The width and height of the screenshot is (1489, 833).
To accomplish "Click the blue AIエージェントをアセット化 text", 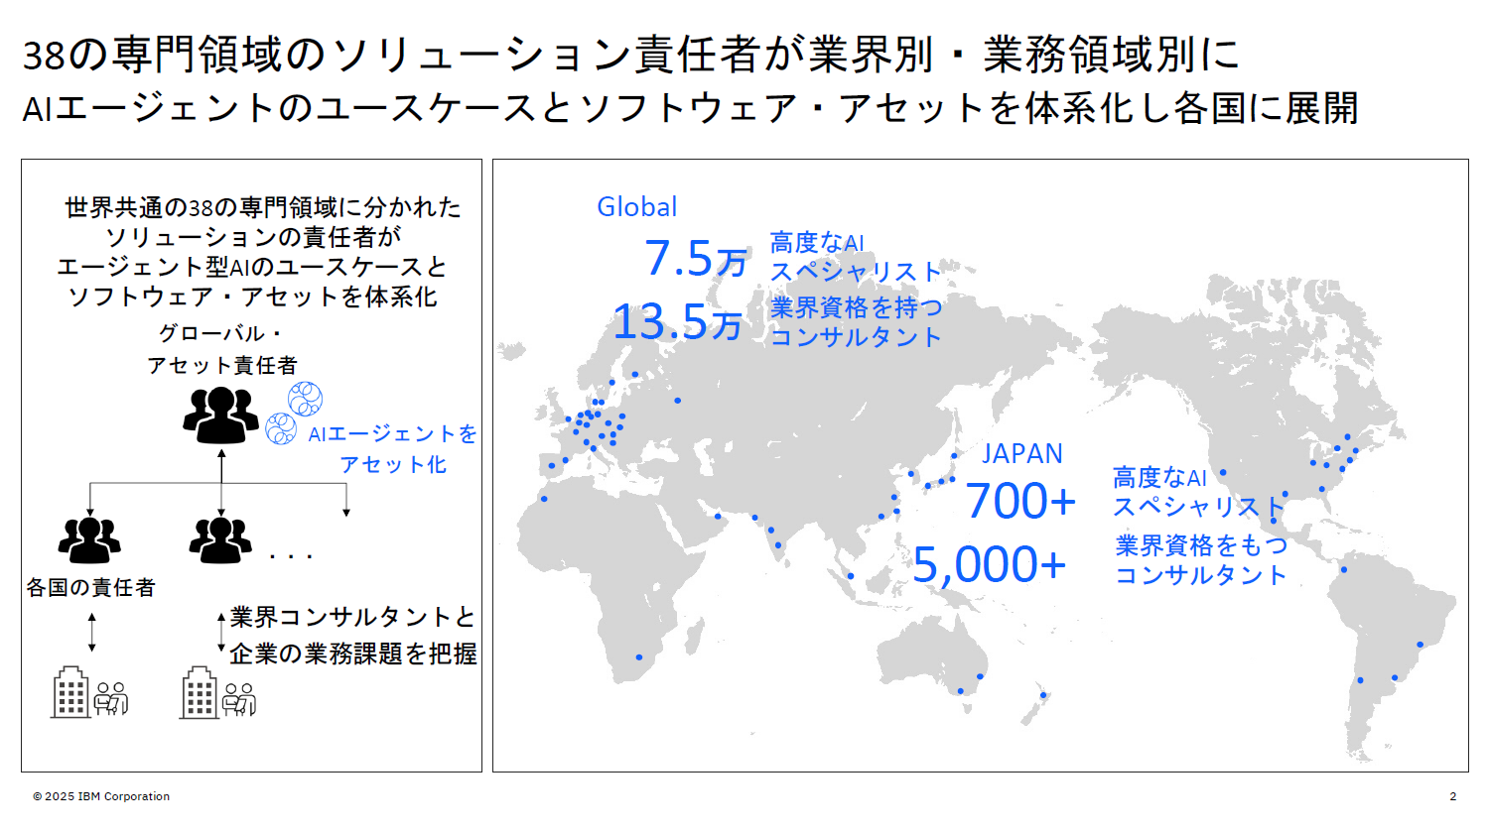I will pos(393,448).
